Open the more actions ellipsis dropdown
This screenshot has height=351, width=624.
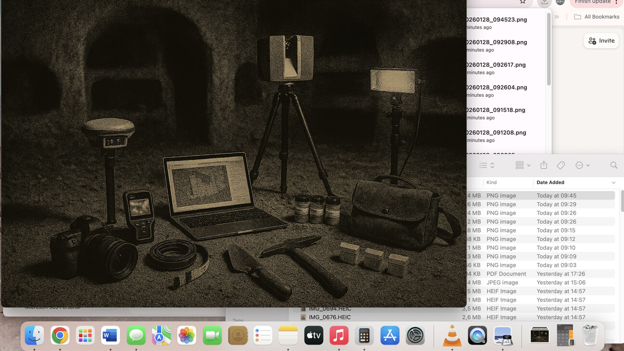coord(582,165)
